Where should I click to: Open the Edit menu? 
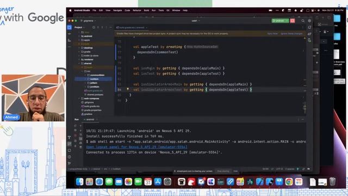coord(101,10)
